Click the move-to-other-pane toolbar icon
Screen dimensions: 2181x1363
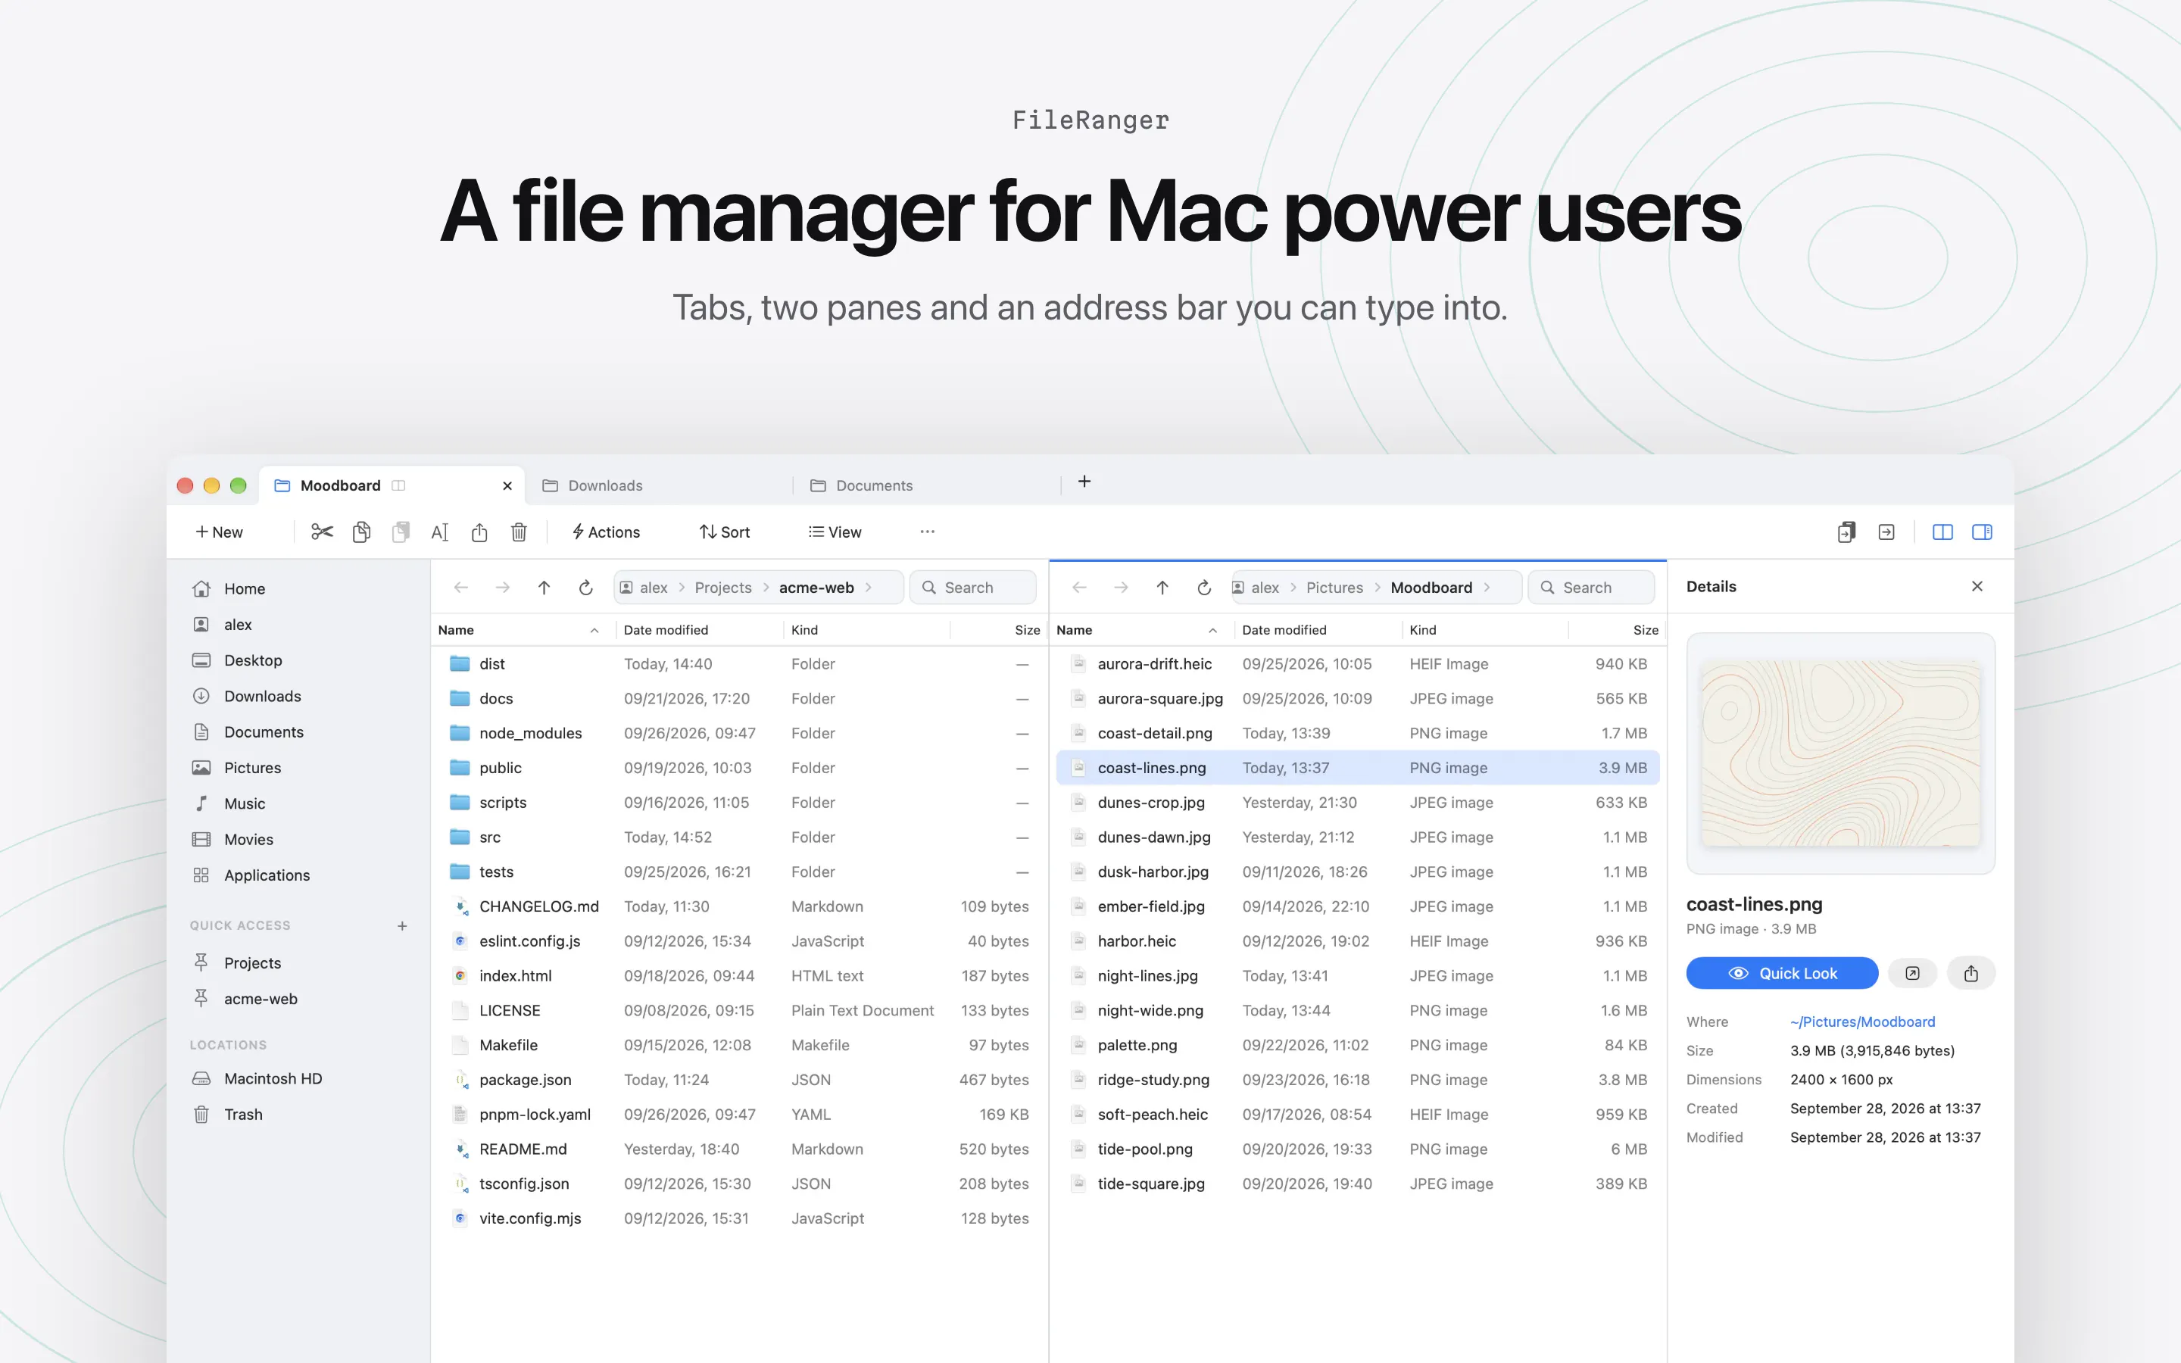coord(1886,532)
